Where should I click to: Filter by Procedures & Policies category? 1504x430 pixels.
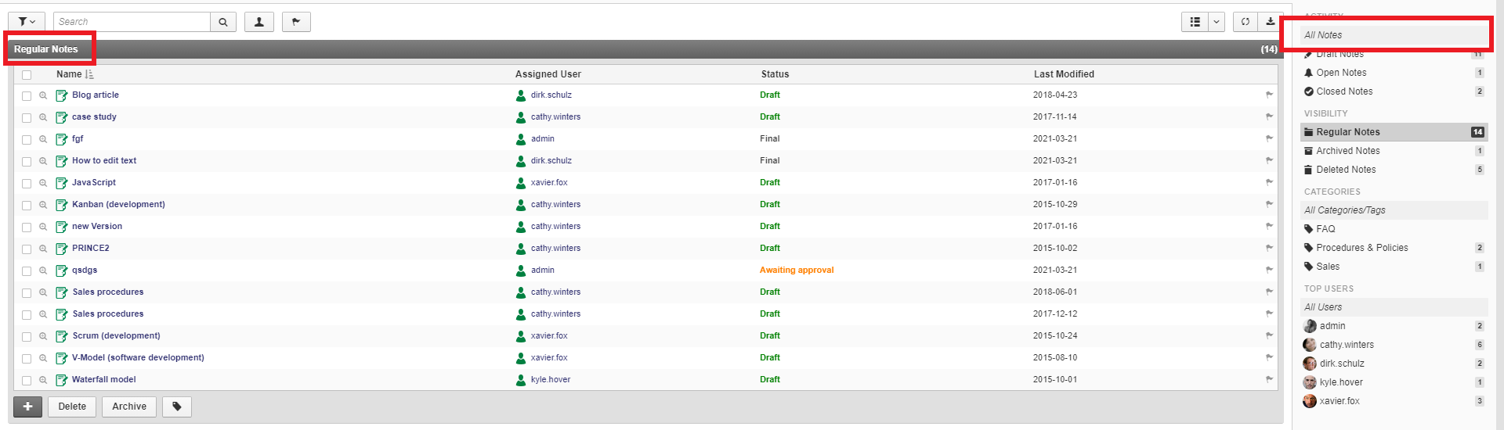(x=1394, y=248)
